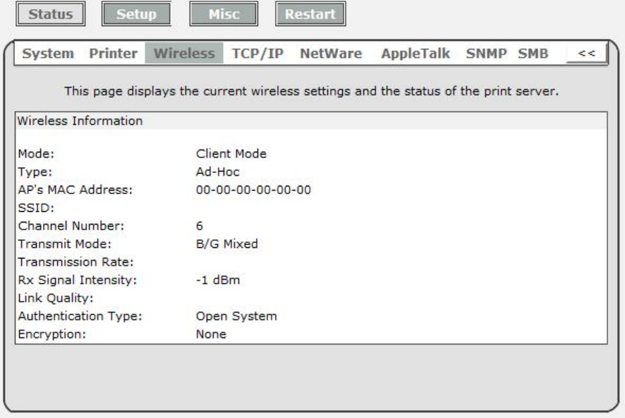Open the Status page button
The width and height of the screenshot is (625, 418).
coord(51,14)
